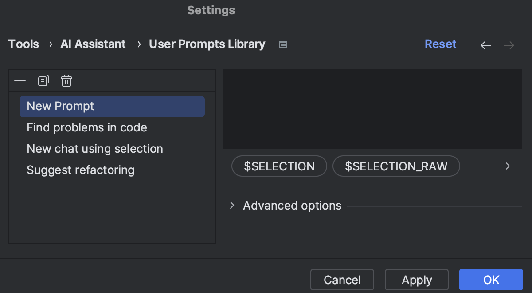Confirm with the OK button
This screenshot has height=293, width=532.
491,280
